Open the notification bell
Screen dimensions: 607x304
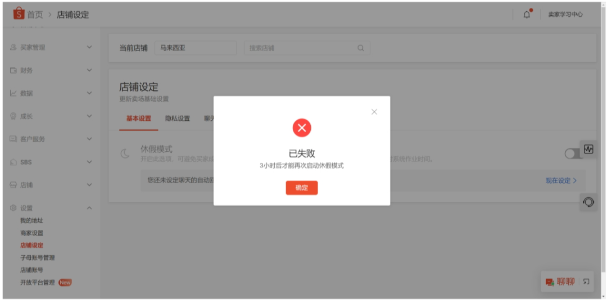pos(527,15)
